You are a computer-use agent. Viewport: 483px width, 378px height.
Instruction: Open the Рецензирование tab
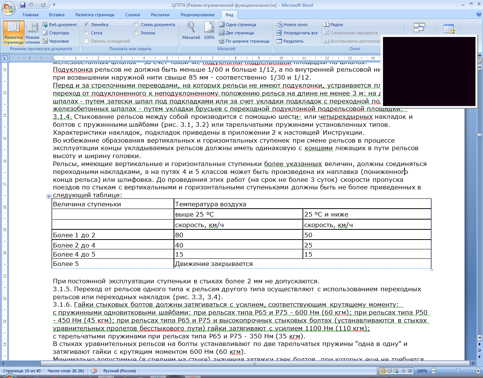[198, 15]
